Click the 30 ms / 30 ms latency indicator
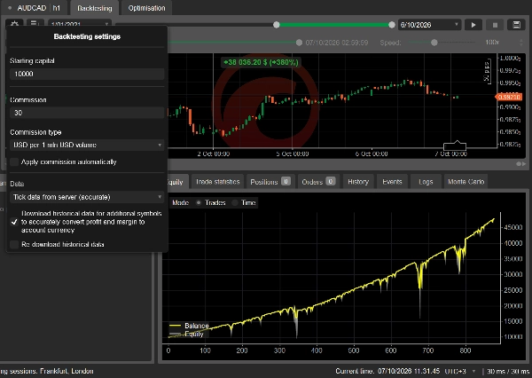Viewport: 532px width, 378px height. coord(508,371)
